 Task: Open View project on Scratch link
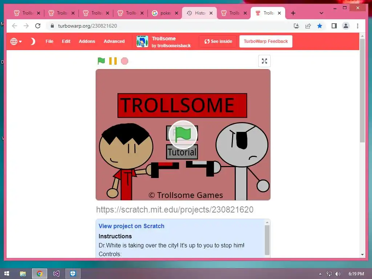(x=132, y=226)
